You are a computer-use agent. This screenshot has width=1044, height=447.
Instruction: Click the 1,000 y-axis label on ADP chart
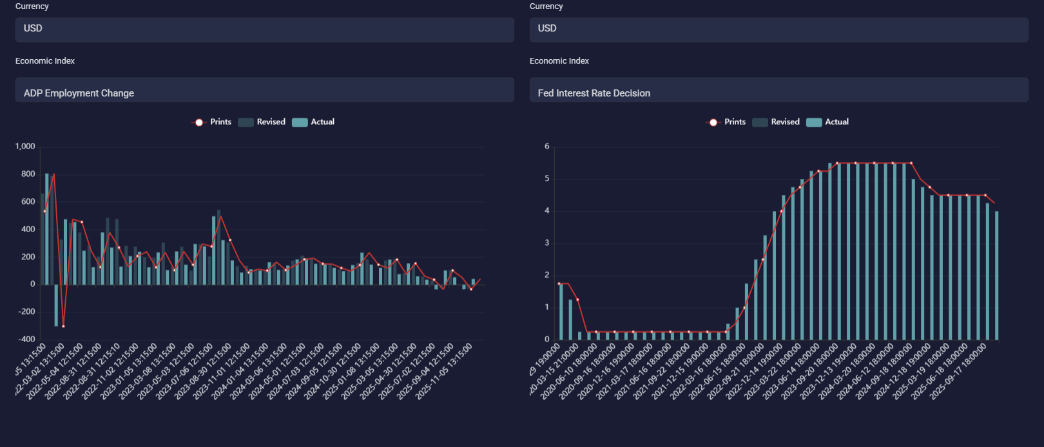(25, 147)
